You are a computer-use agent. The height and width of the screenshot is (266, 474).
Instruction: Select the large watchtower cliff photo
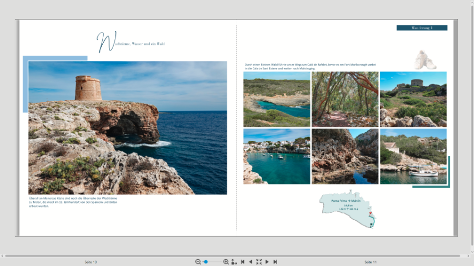tap(127, 128)
